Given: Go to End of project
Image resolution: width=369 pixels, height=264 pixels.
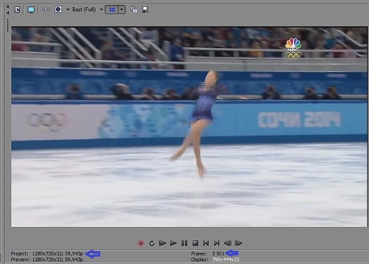Looking at the screenshot, I should pyautogui.click(x=216, y=243).
